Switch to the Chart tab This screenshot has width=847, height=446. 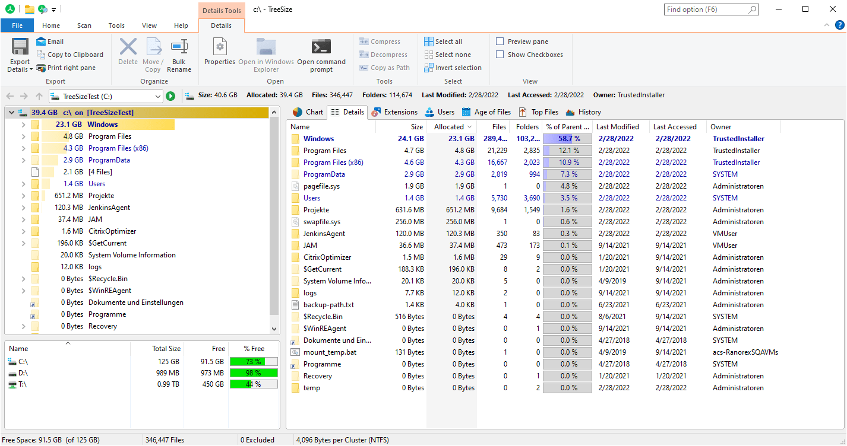tap(307, 111)
